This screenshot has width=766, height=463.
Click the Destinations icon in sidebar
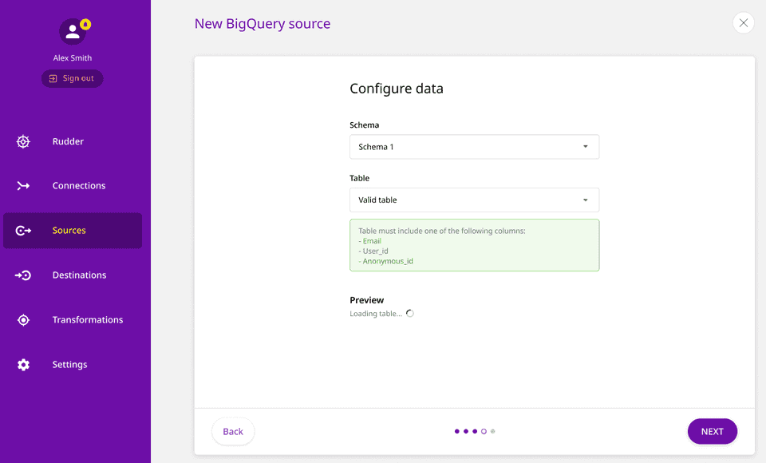click(x=23, y=275)
